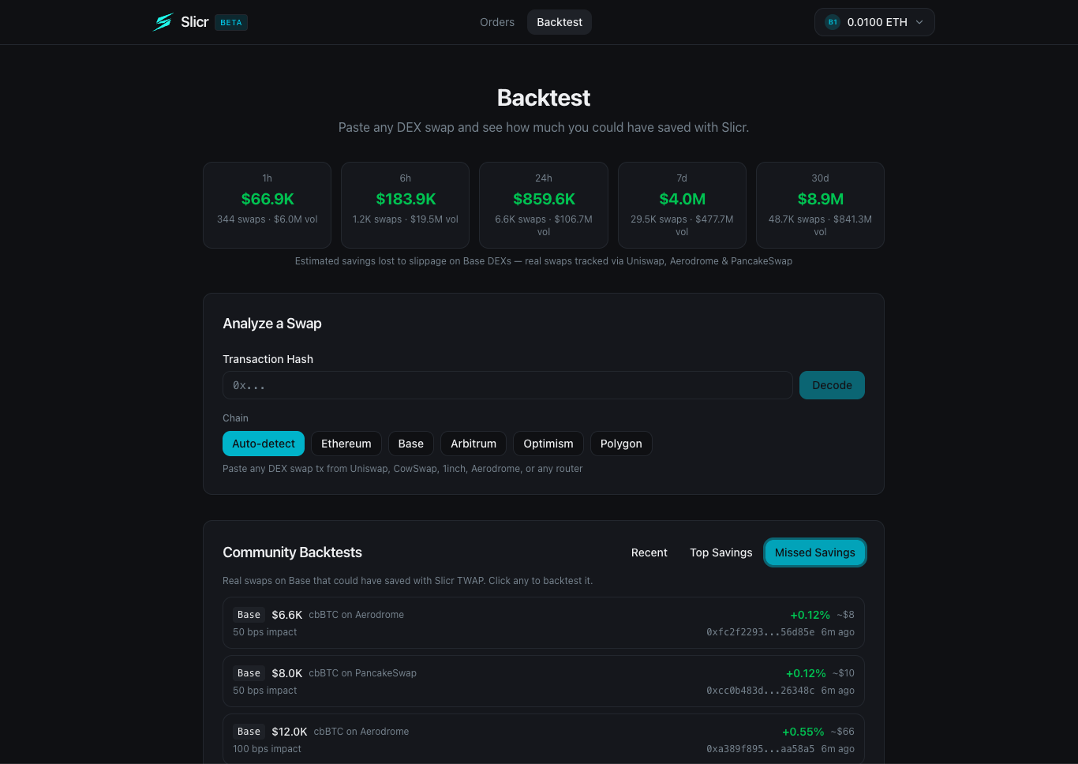1078x764 pixels.
Task: Choose the Optimism chain option
Action: click(x=548, y=444)
